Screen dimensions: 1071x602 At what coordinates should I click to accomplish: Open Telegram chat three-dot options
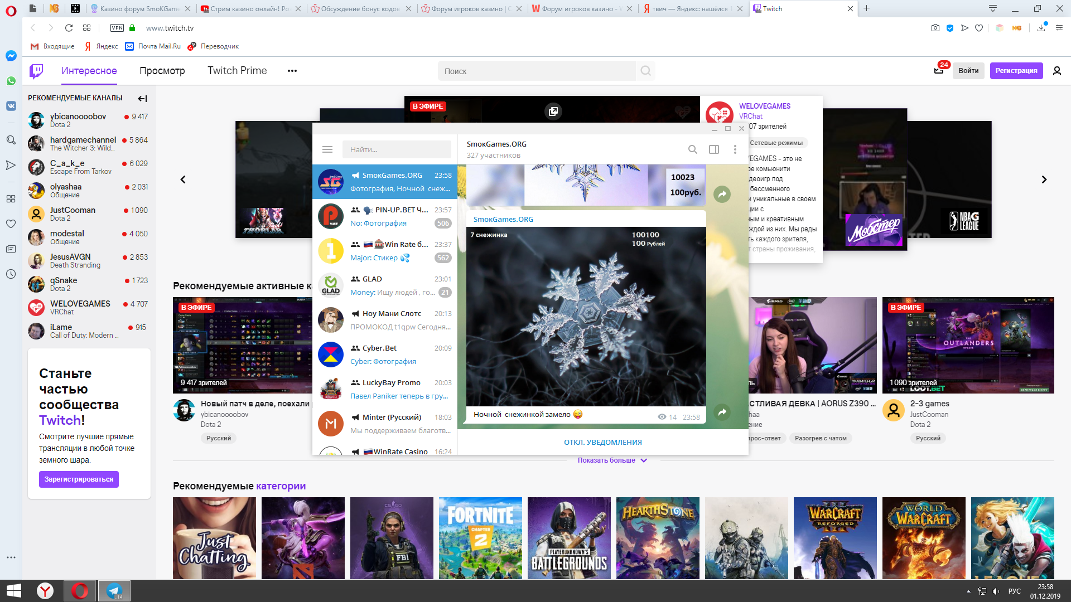pyautogui.click(x=735, y=149)
